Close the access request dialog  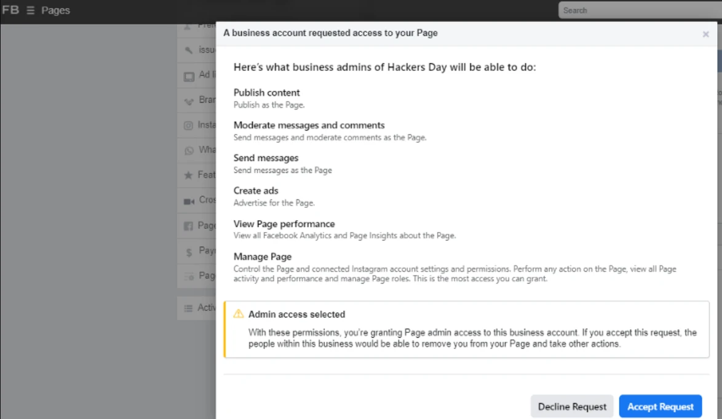click(x=705, y=34)
